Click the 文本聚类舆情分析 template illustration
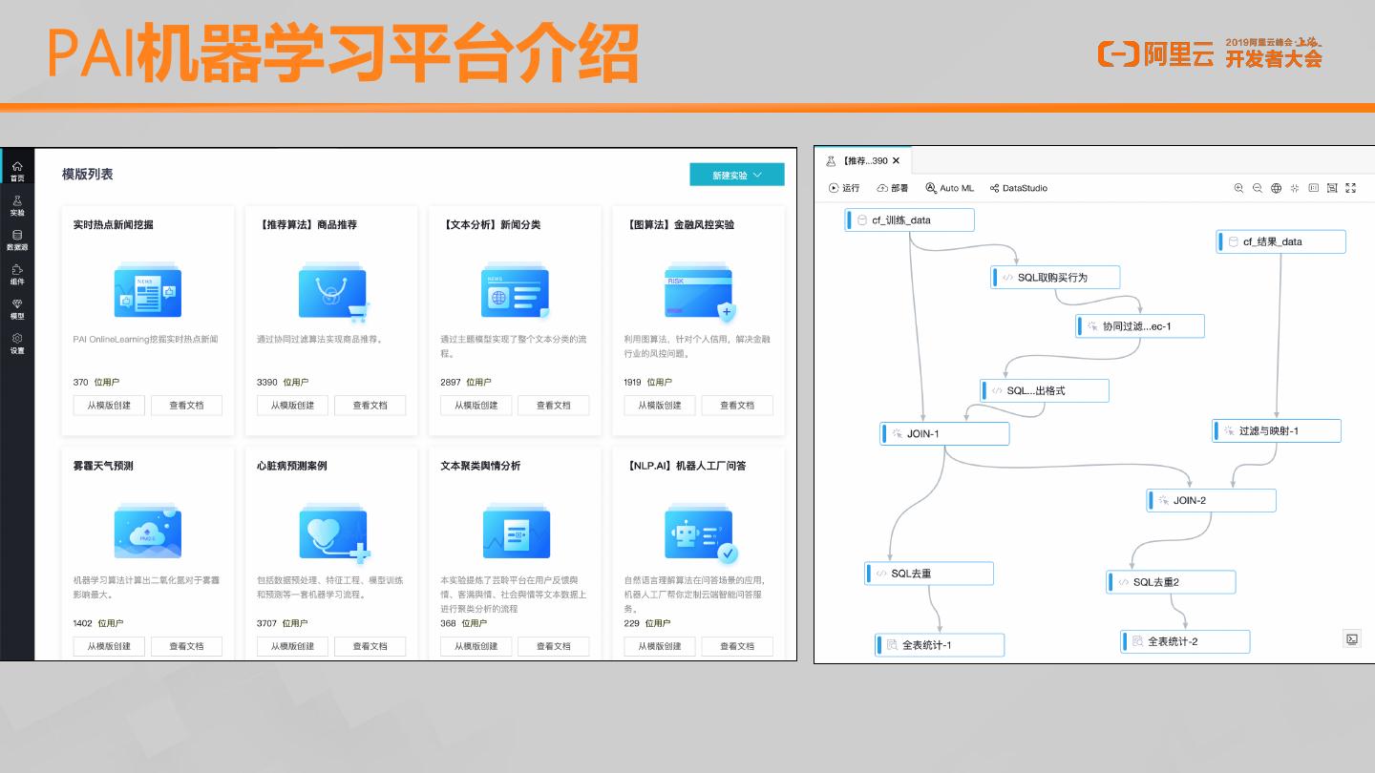 [516, 533]
